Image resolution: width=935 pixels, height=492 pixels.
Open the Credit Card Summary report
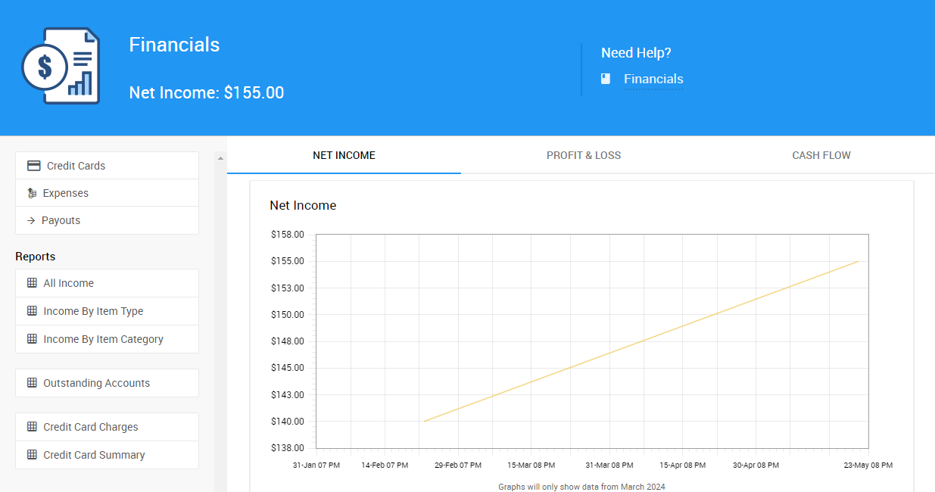tap(94, 455)
